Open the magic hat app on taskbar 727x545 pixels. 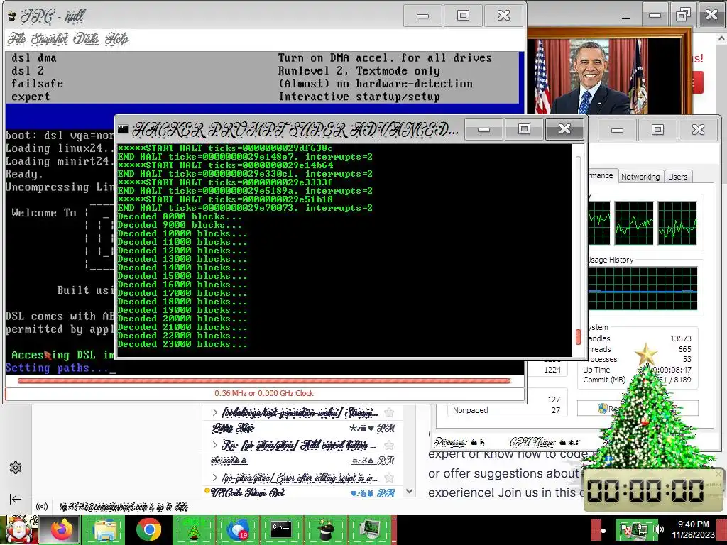click(325, 529)
